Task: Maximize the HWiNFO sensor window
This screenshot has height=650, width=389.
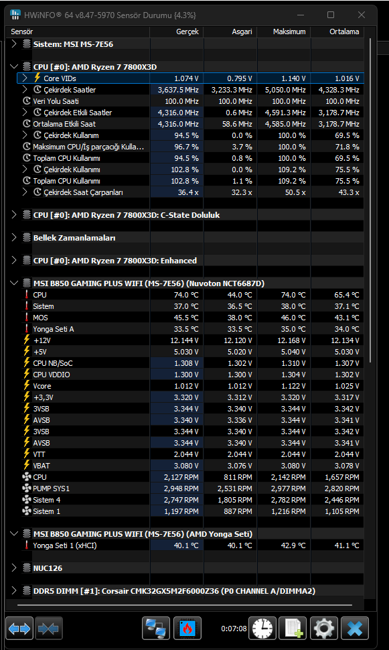Action: [331, 15]
